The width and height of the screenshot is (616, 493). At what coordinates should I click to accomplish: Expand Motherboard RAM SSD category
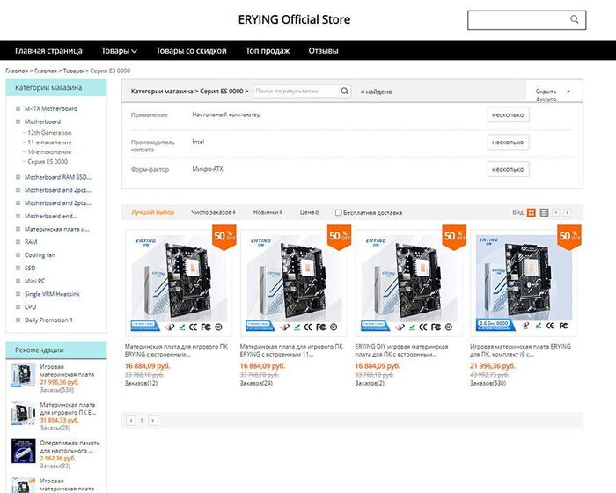[x=18, y=177]
